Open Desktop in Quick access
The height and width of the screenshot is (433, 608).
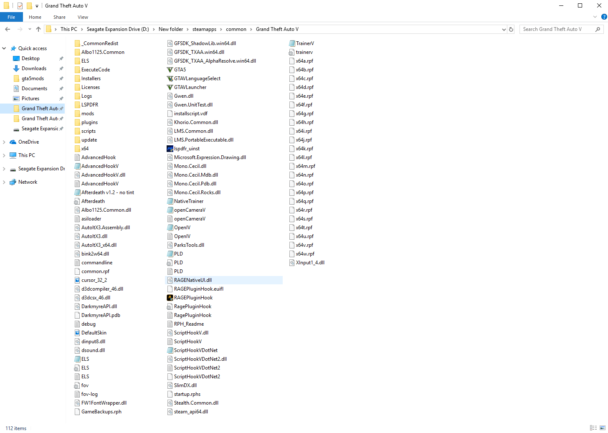pos(30,58)
